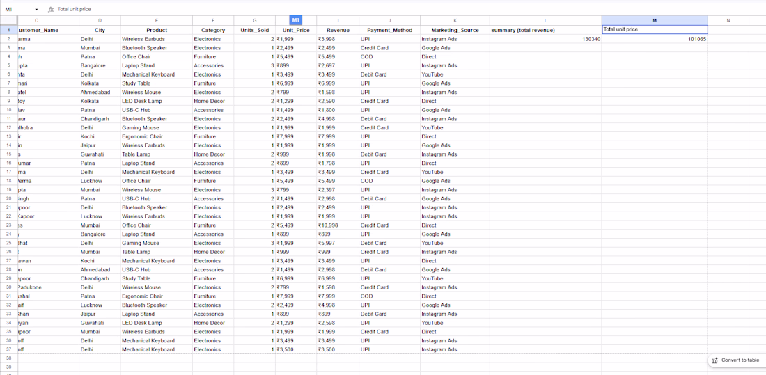Click the Ergonomic Chair cell in row 13

click(x=156, y=136)
